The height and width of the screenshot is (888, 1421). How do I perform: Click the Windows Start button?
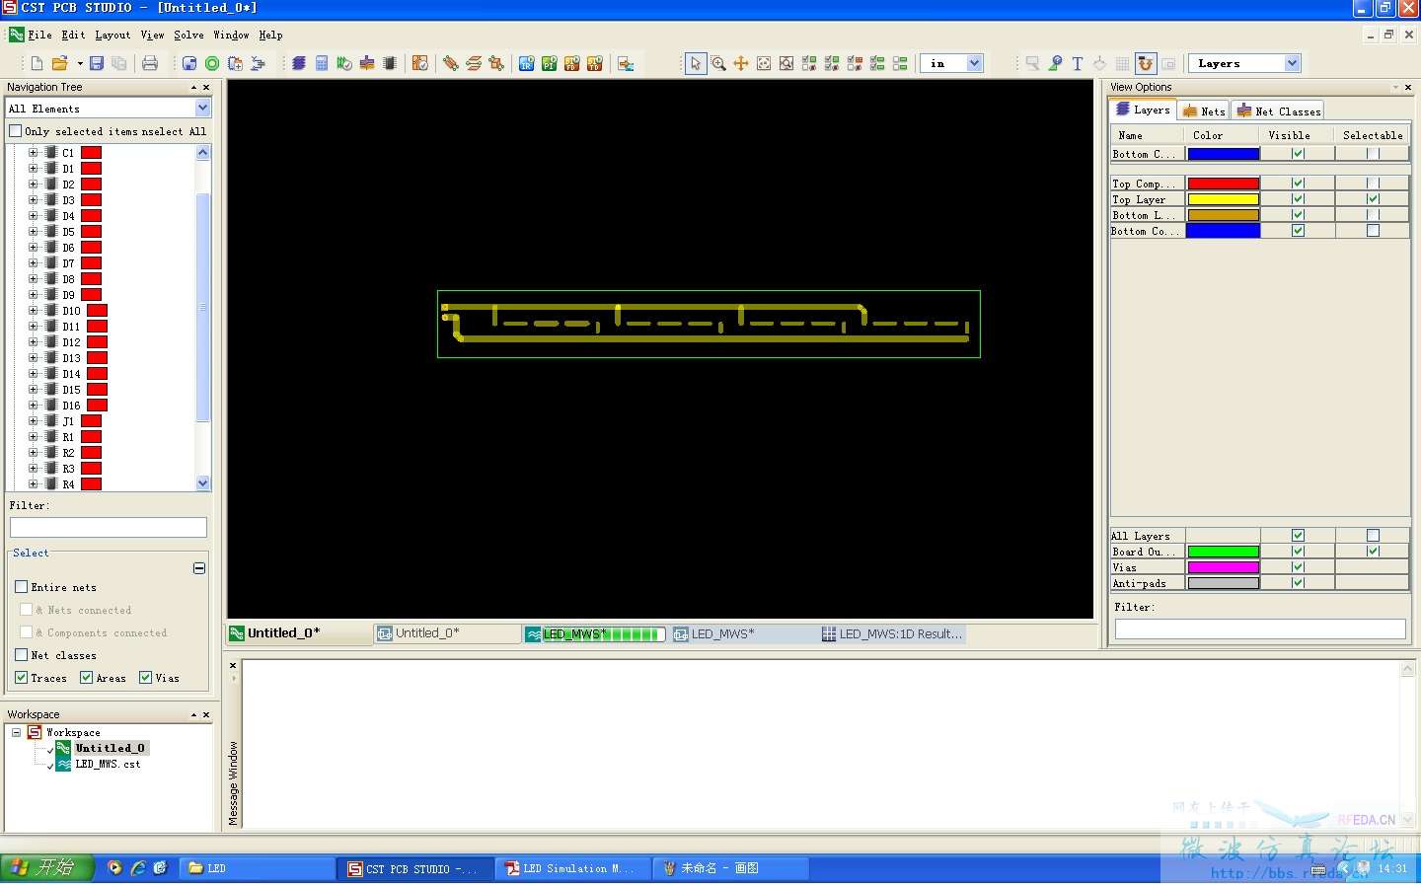(47, 868)
